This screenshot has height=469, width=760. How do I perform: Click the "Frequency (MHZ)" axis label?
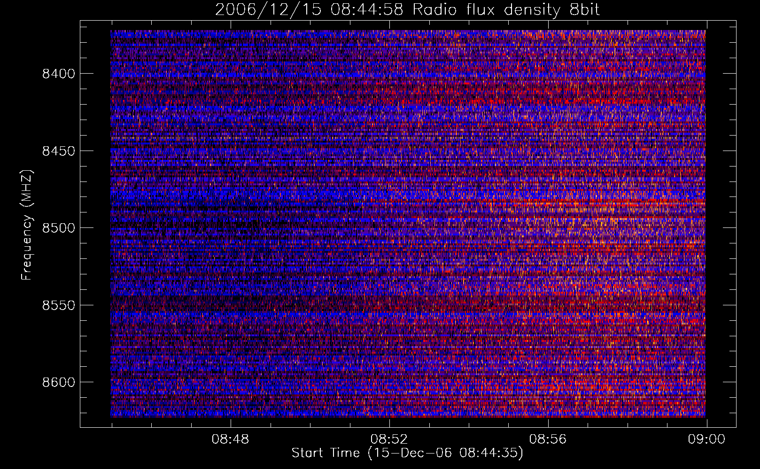coord(27,225)
